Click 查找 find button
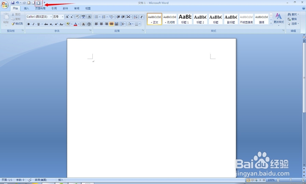306x184 pixels. point(293,14)
